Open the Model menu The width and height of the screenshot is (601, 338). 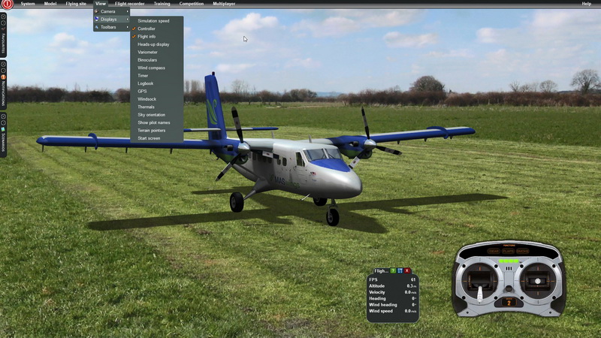pos(50,4)
